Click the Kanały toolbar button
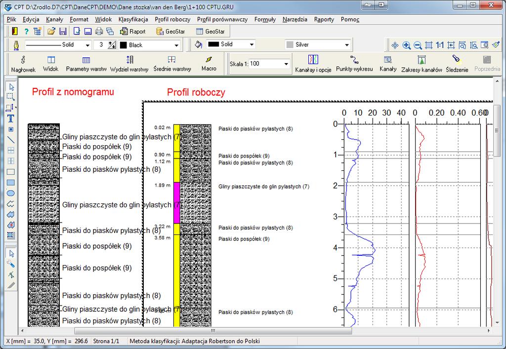Screen dimensions: 506x349 [x=388, y=64]
